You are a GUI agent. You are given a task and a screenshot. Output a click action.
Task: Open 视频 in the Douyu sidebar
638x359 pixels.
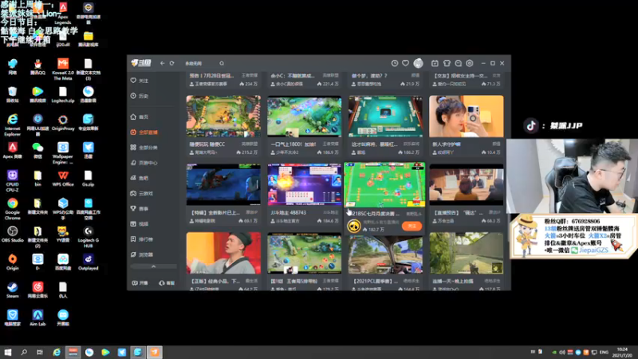140,224
